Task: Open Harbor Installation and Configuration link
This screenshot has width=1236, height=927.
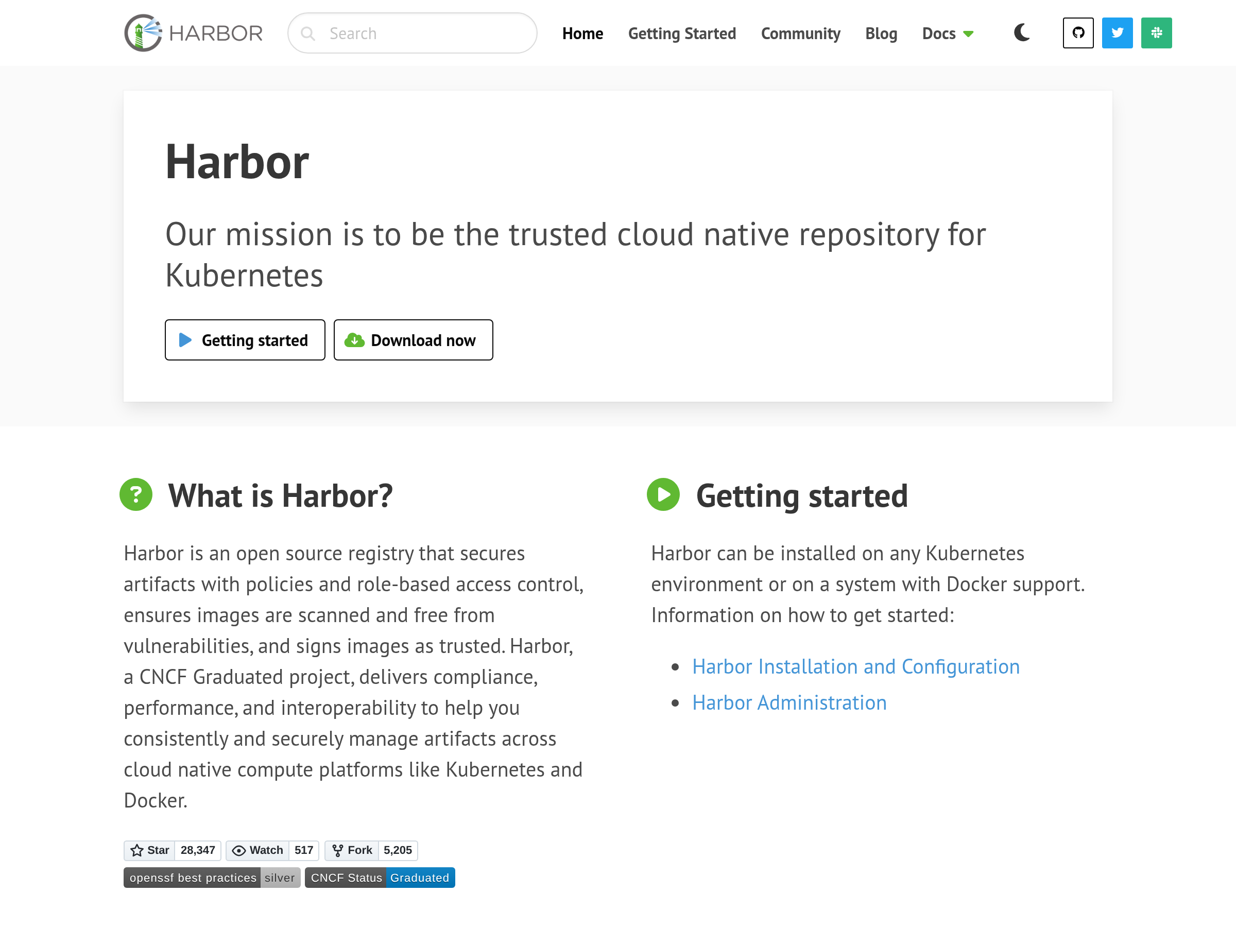Action: click(855, 666)
